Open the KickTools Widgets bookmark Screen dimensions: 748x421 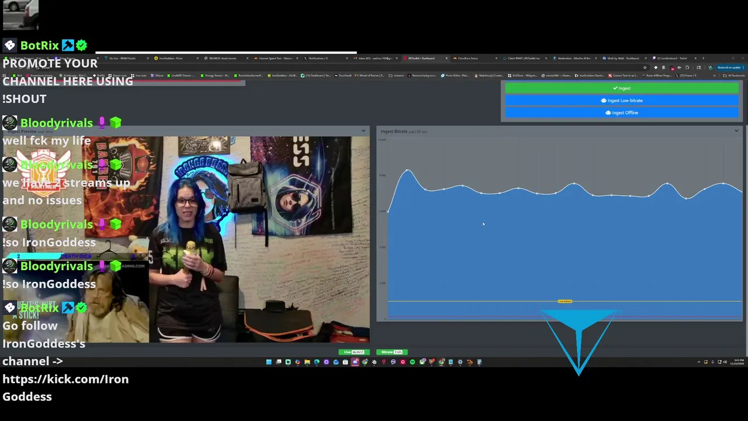[523, 75]
